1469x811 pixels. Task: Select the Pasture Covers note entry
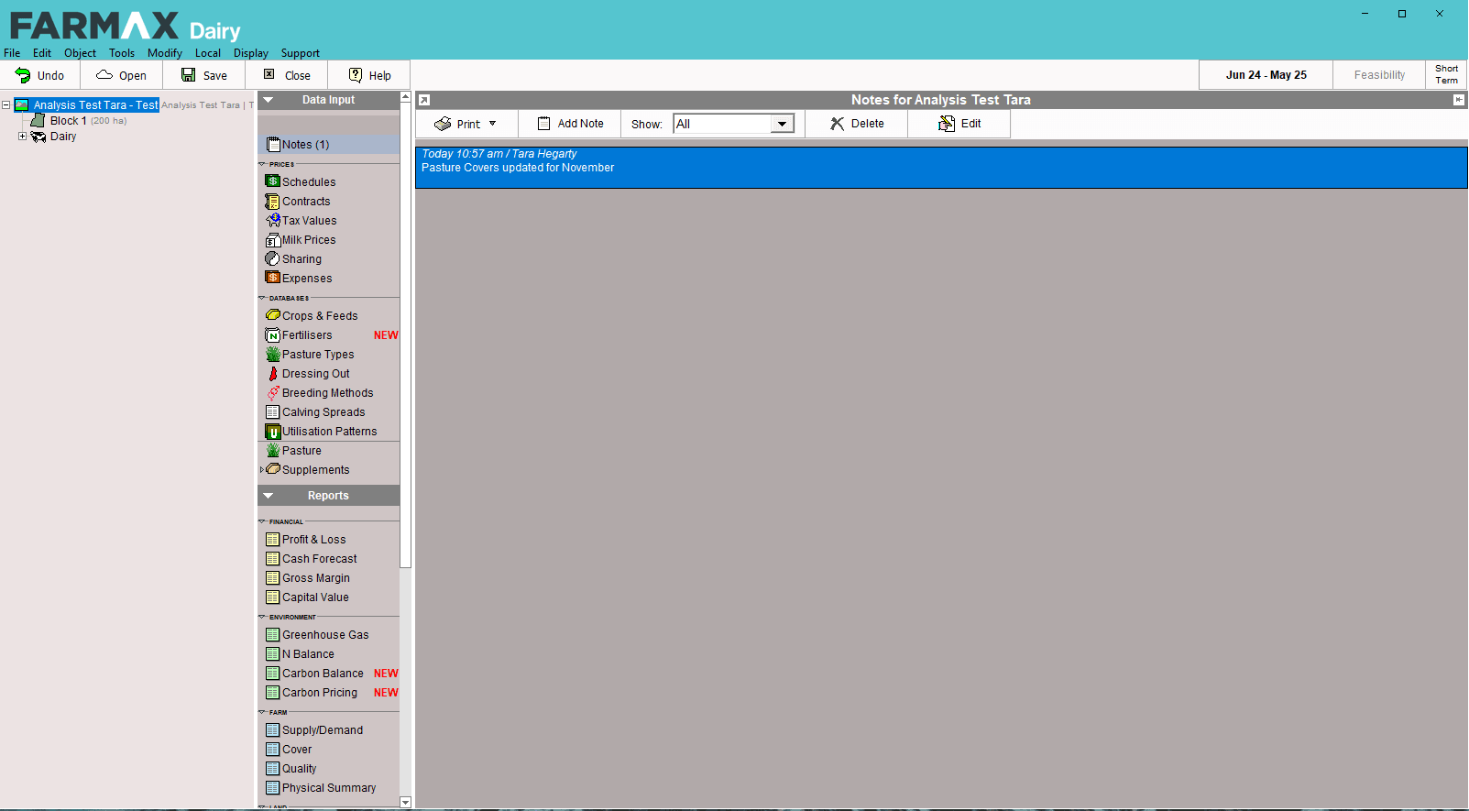coord(940,168)
